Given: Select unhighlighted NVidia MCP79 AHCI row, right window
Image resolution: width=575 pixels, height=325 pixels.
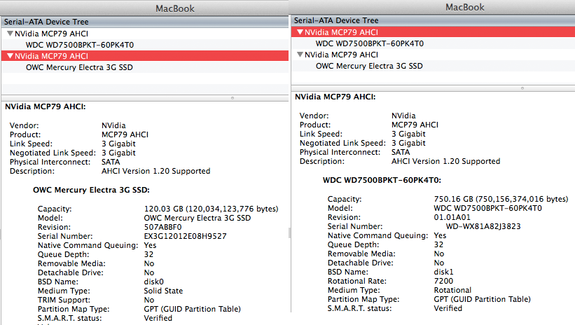Looking at the screenshot, I should click(433, 55).
